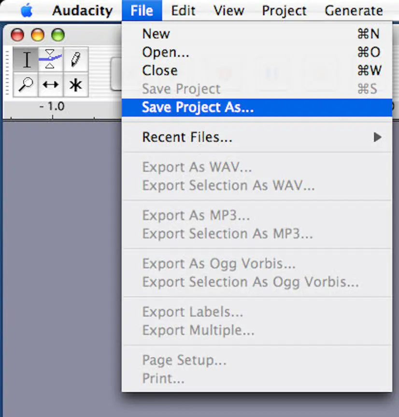Choose Save Project As...

pyautogui.click(x=198, y=107)
